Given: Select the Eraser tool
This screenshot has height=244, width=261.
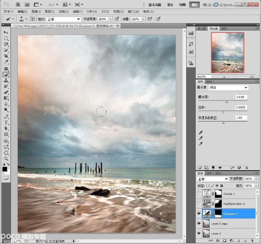Looking at the screenshot, I should coord(6,92).
